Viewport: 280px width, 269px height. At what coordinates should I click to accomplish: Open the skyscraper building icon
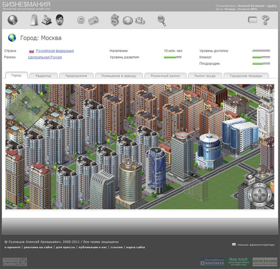point(34,20)
